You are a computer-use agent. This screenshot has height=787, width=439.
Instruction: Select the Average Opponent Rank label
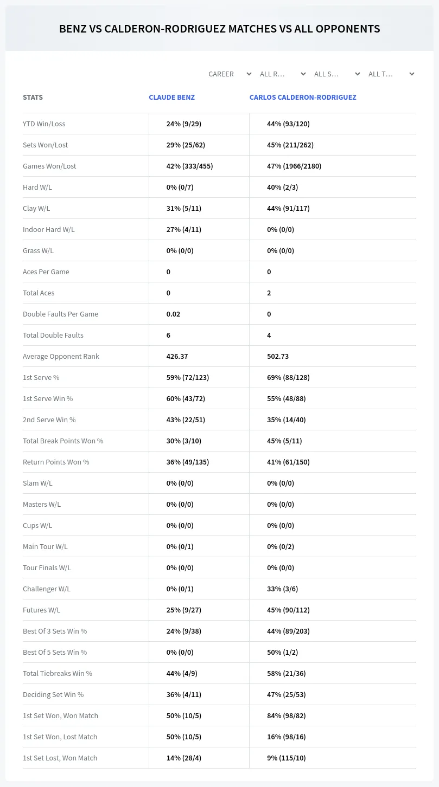(61, 356)
